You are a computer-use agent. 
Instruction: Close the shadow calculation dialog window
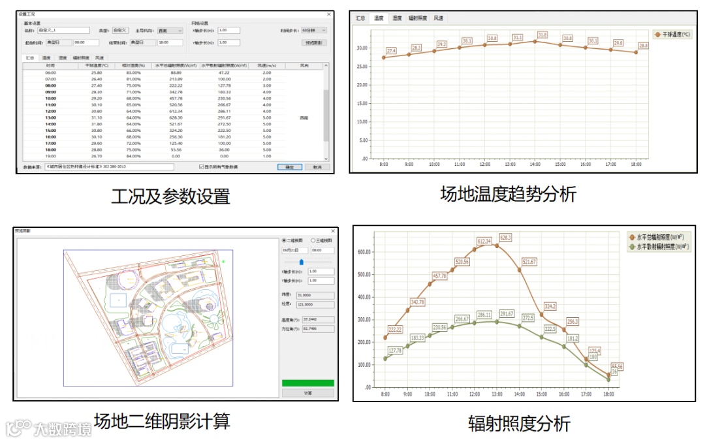(333, 230)
